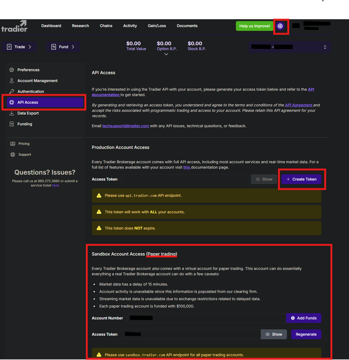
Task: Click the Tradier logo
Action: pos(14,26)
